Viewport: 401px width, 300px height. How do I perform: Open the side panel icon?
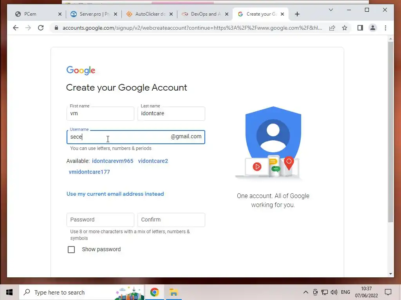click(x=360, y=28)
